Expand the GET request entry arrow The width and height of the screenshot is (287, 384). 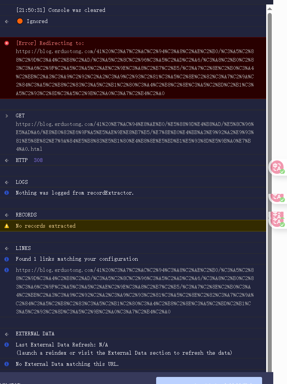coord(7,116)
